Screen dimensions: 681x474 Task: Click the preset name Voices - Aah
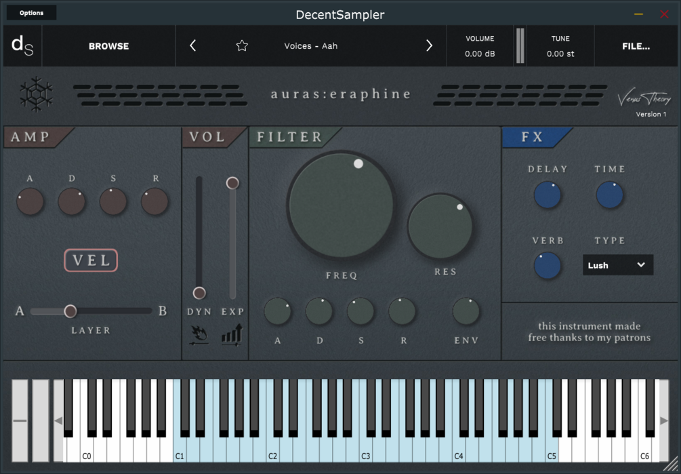click(310, 46)
